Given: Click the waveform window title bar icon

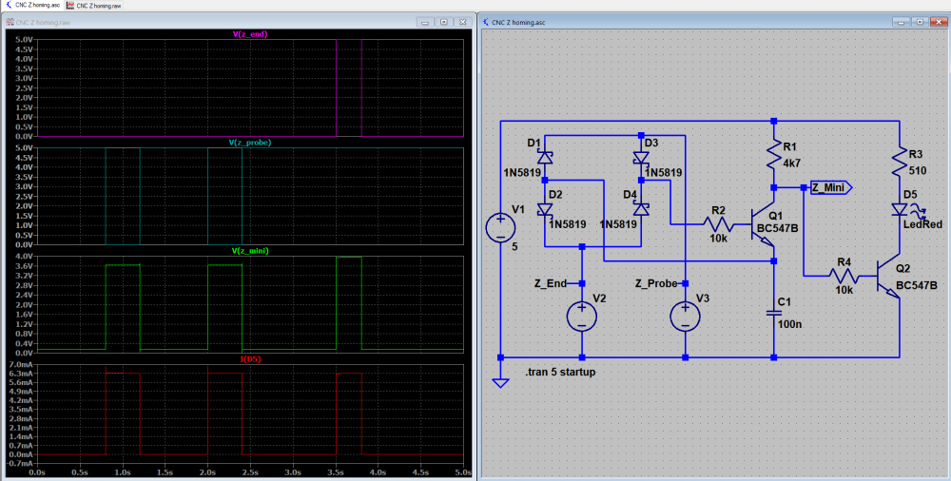Looking at the screenshot, I should [x=10, y=23].
